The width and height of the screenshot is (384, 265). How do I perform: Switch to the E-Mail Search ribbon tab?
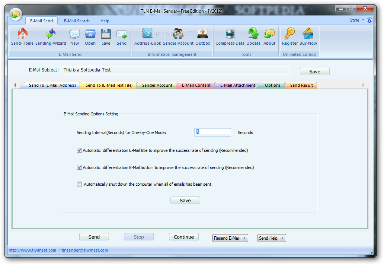(x=77, y=21)
